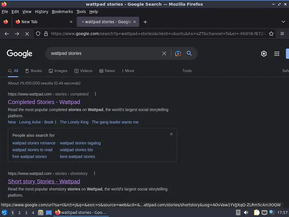Open the removable media eject tray icon
This screenshot has height=217, width=289.
[x=238, y=212]
